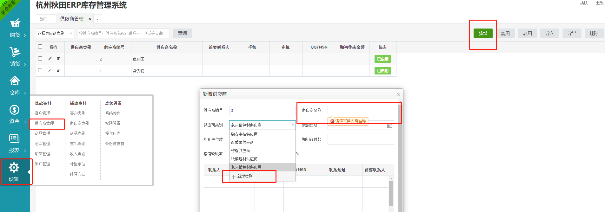Open calendar icon in date field

click(x=390, y=125)
